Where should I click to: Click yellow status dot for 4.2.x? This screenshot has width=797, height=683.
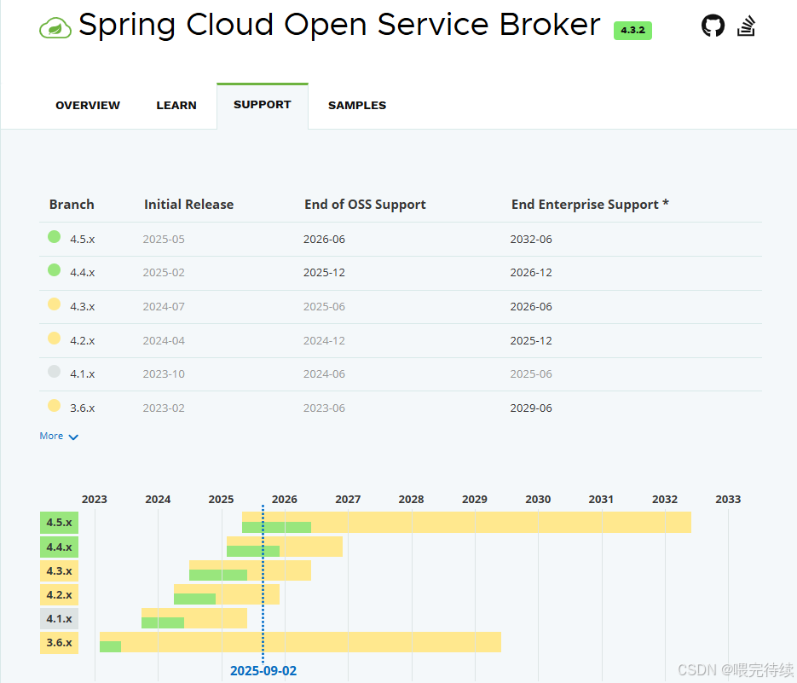tap(54, 339)
